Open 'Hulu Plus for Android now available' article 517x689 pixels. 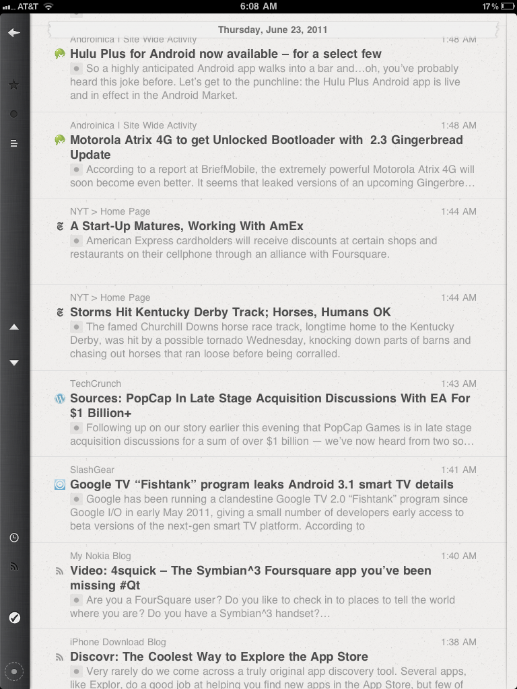[226, 54]
